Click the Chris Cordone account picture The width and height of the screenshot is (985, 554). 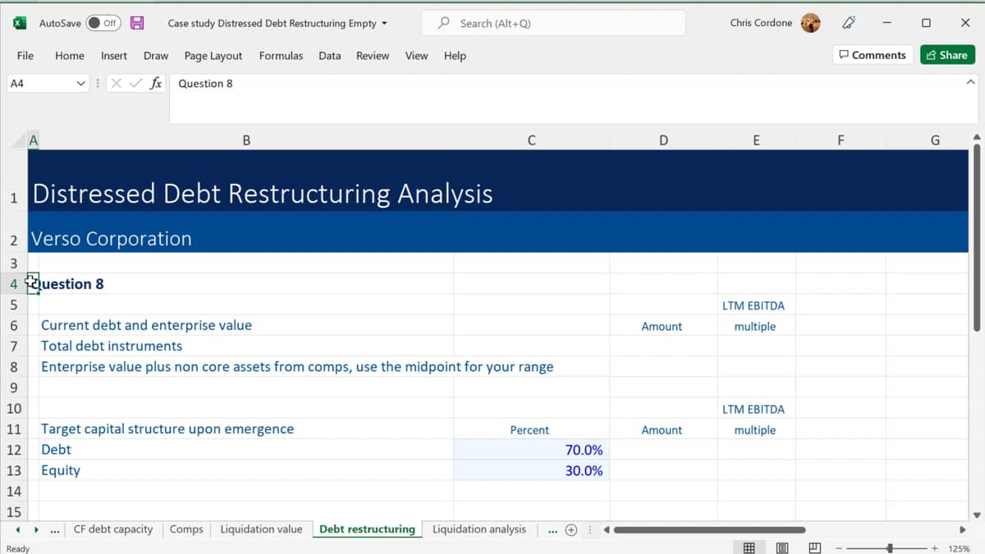[810, 23]
